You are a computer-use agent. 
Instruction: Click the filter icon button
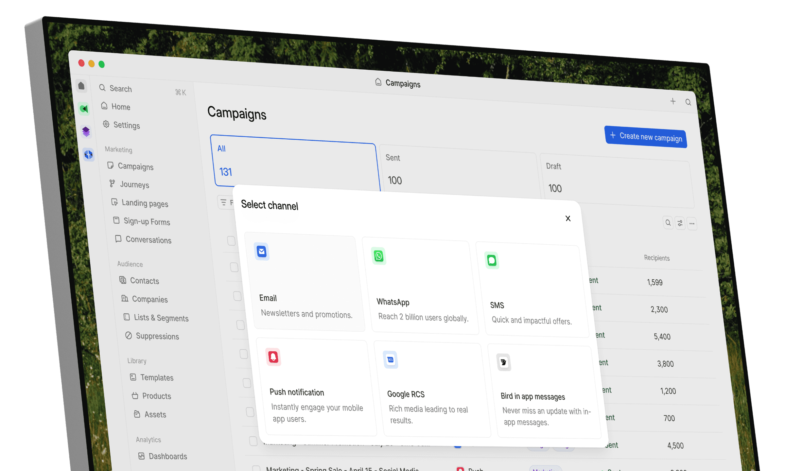click(x=225, y=202)
